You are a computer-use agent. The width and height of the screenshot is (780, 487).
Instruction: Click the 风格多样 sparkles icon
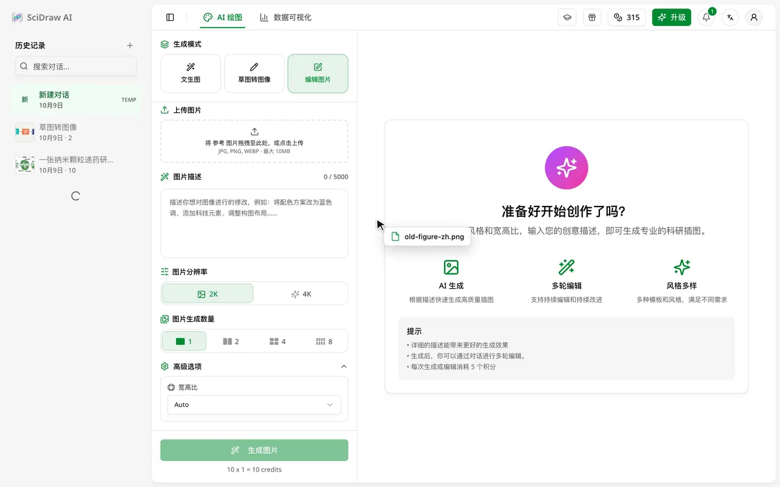[682, 267]
